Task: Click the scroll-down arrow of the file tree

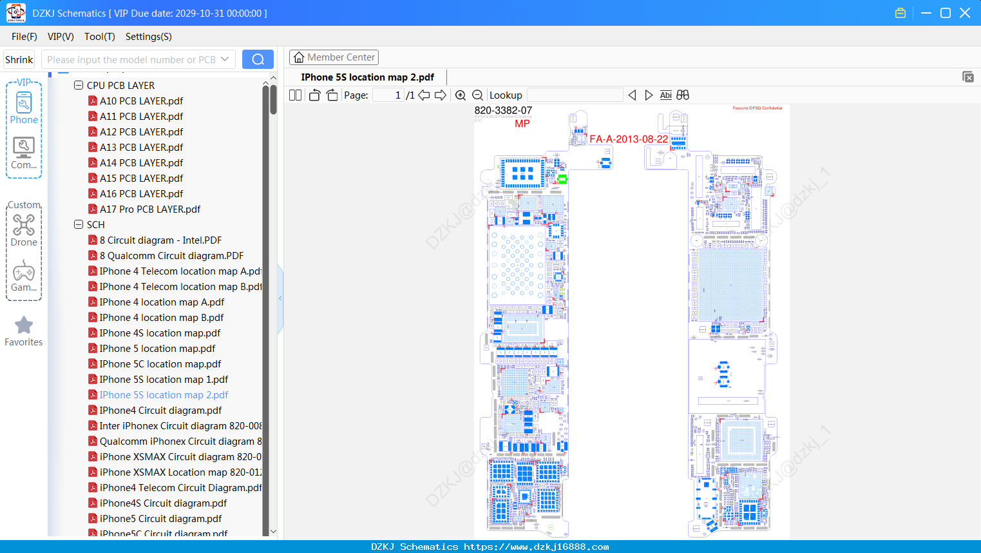Action: (273, 532)
